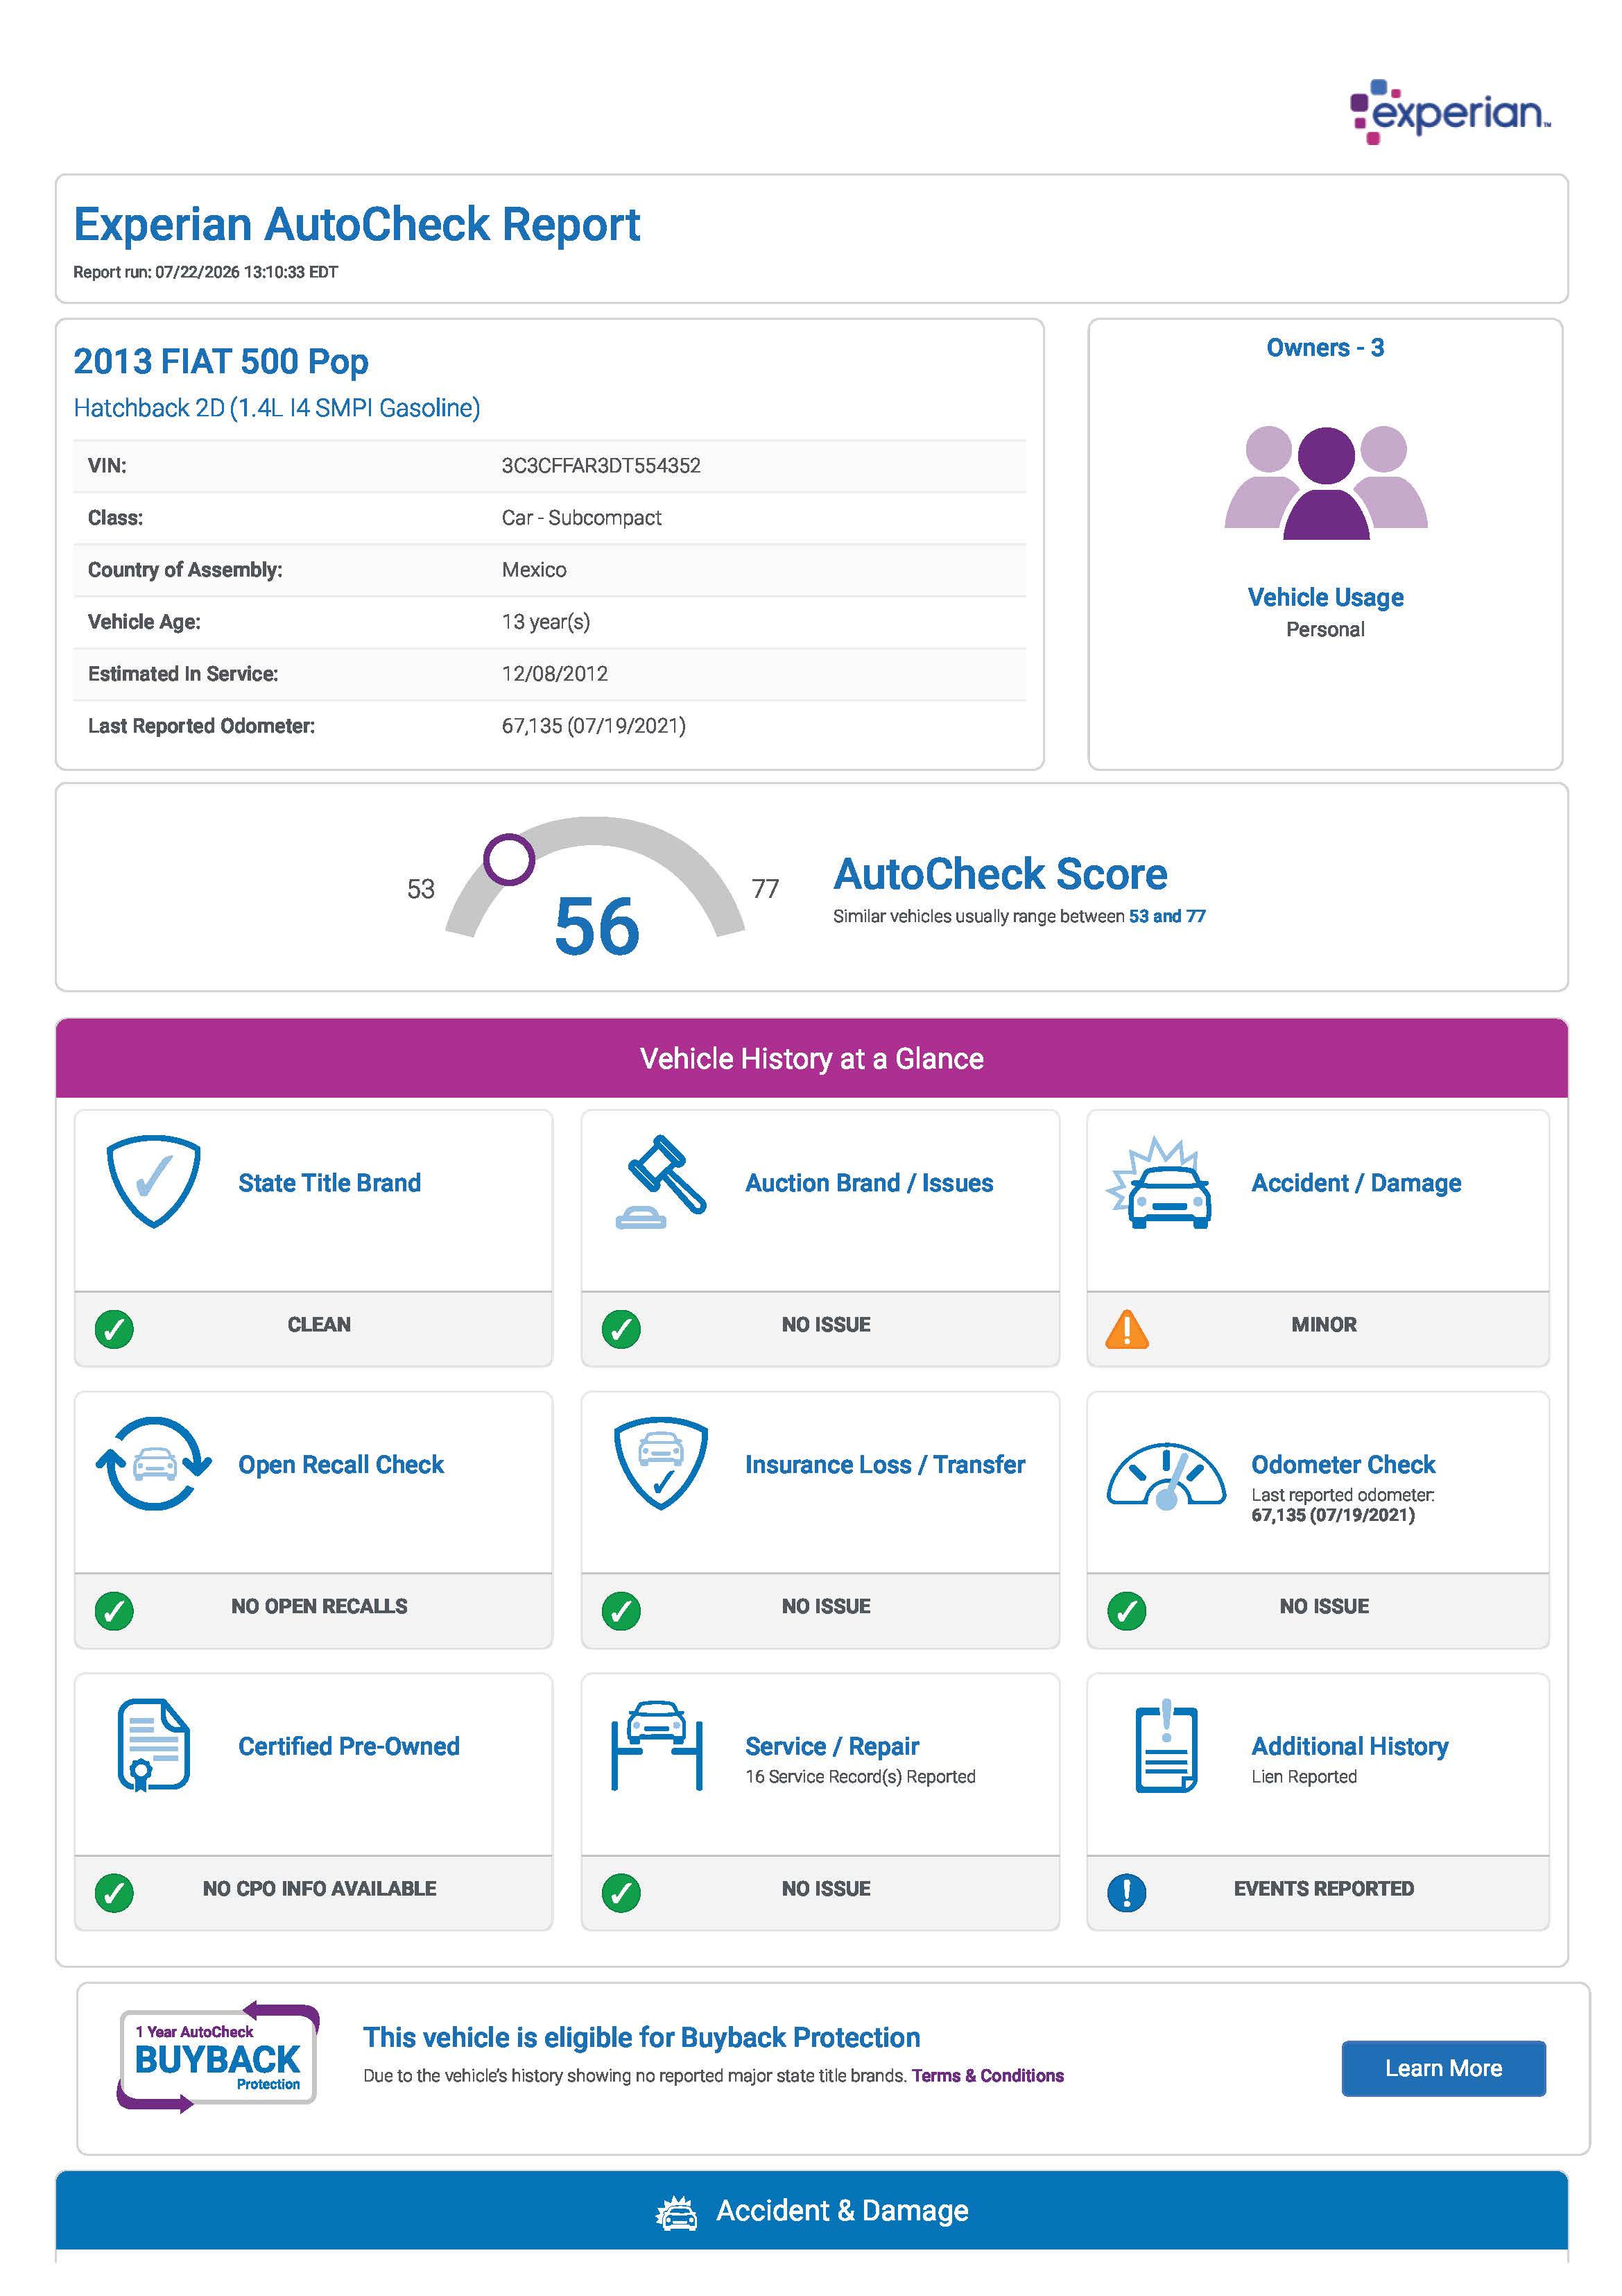Click the Service / Repair lift icon
This screenshot has height=2296, width=1622.
click(657, 1745)
